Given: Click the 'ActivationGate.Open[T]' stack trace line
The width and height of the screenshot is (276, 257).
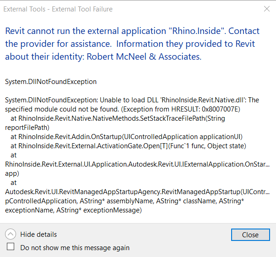Looking at the screenshot, I should 128,146.
